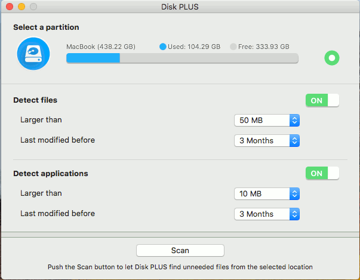Click arrows on applications 3 Months selector
This screenshot has width=360, height=280.
[294, 214]
